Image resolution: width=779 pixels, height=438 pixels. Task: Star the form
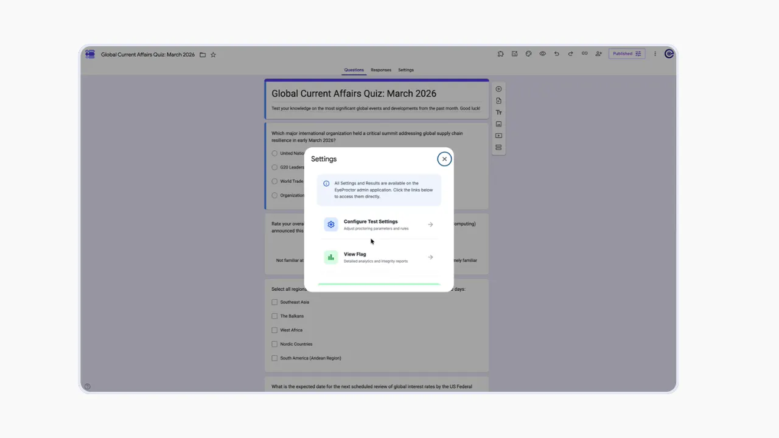point(213,55)
